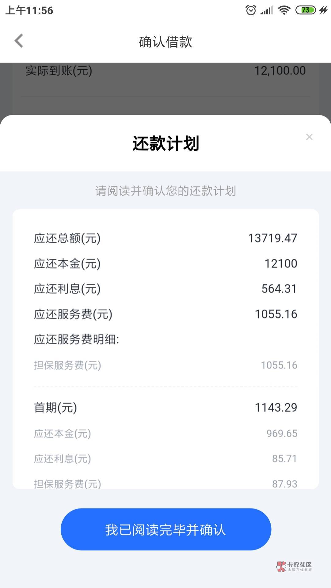Tap the 首期 1143.29 installment row
This screenshot has height=588, width=331.
coord(165,408)
